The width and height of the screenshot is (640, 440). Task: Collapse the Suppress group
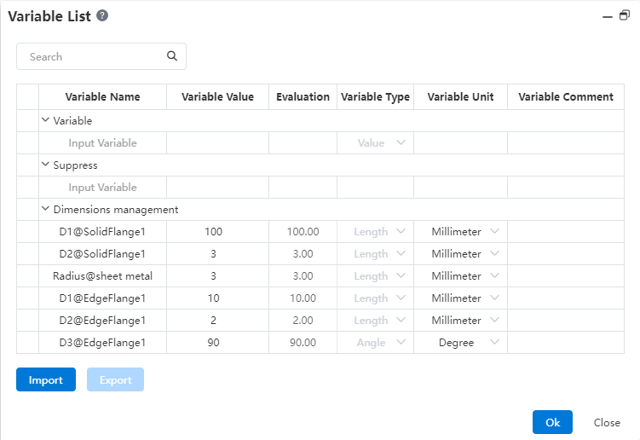(45, 165)
